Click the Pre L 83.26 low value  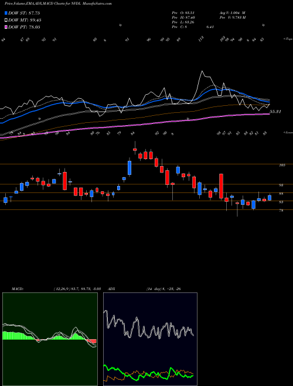(183, 22)
